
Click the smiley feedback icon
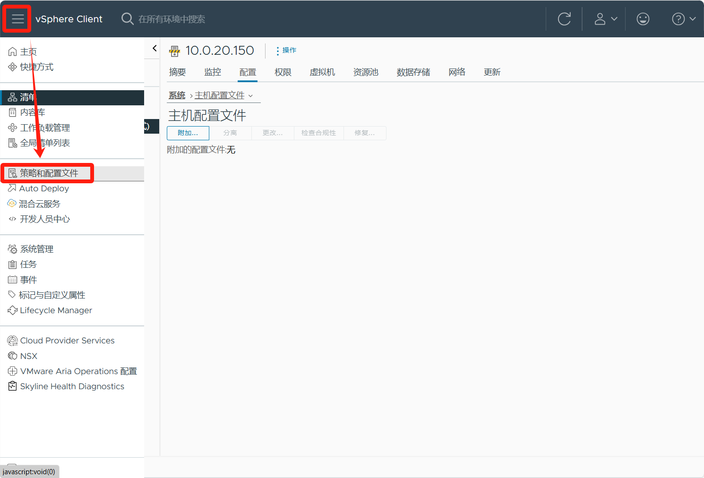point(643,19)
